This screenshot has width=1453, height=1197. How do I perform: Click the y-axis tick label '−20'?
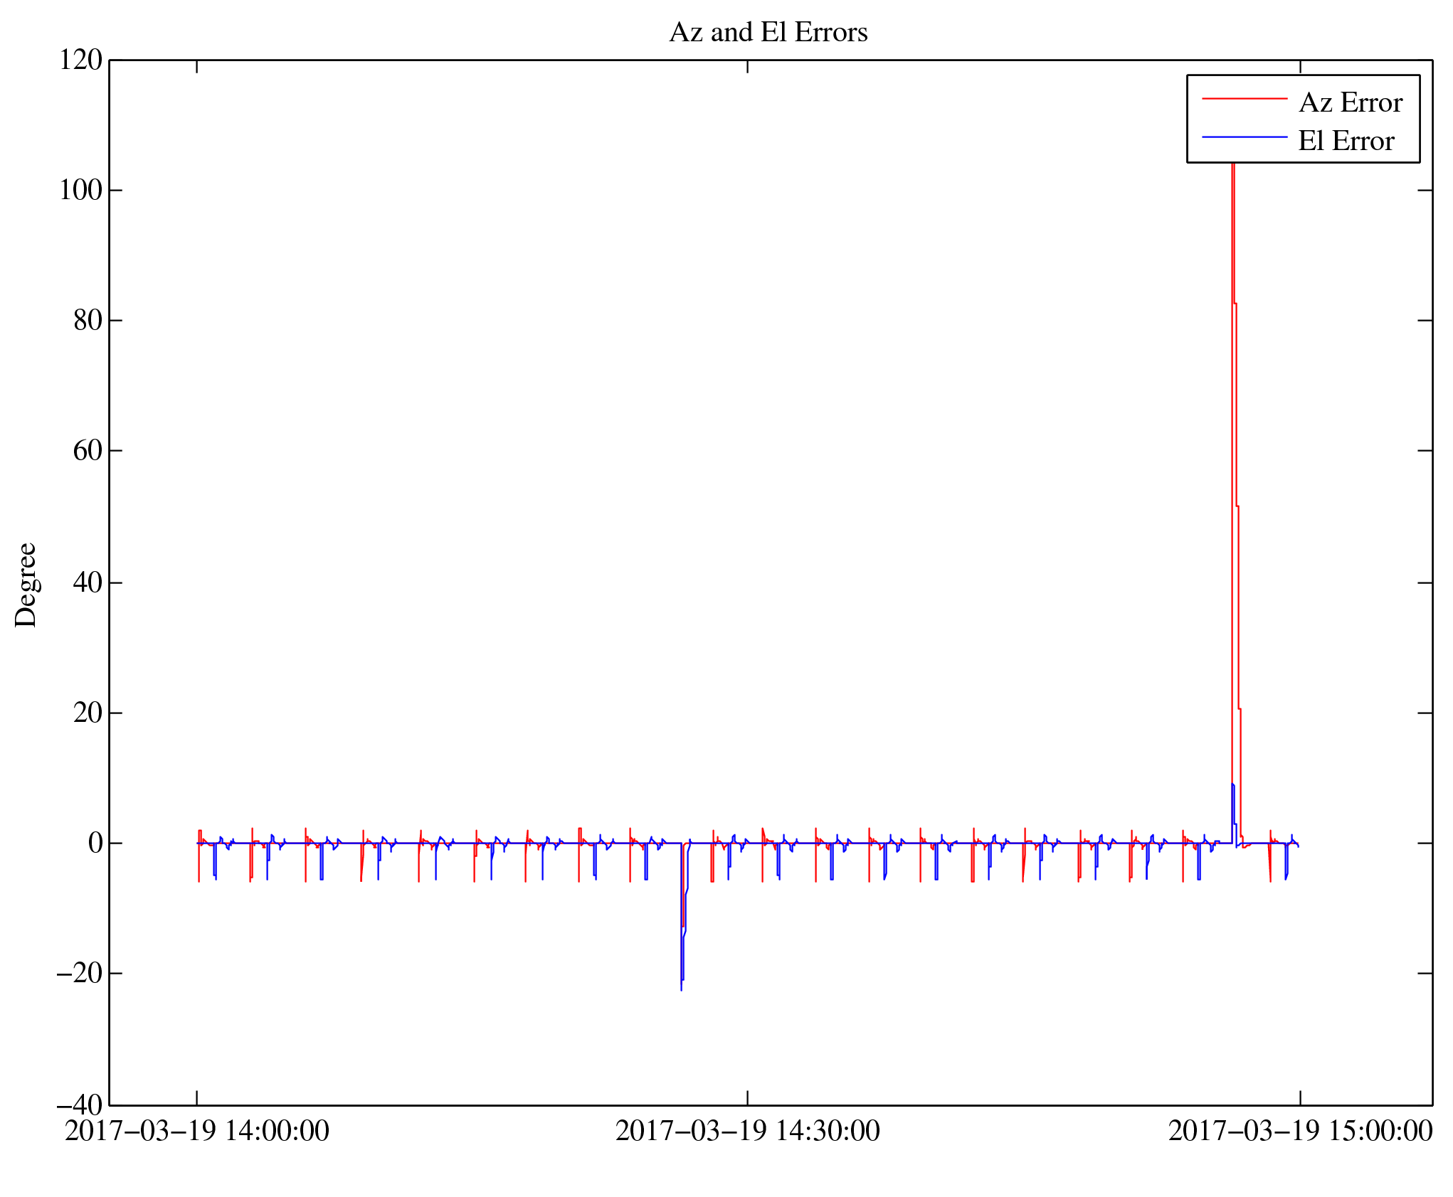(x=80, y=973)
